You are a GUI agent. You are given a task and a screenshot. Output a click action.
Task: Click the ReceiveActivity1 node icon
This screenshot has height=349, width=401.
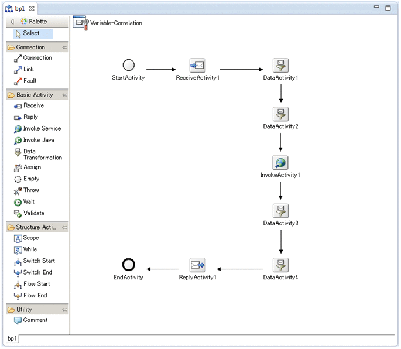click(197, 66)
